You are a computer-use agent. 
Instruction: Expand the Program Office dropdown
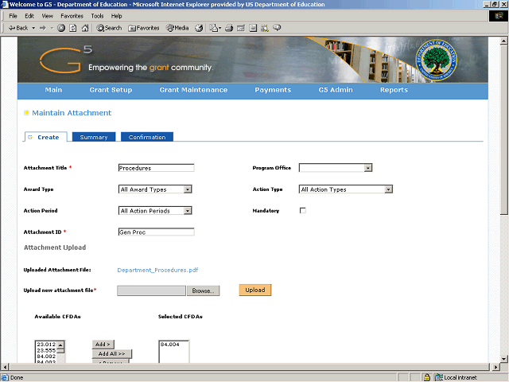click(x=367, y=168)
